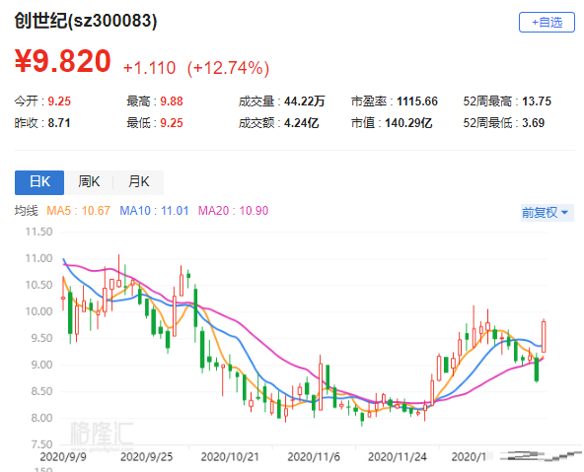Click the current price ¥9.820
This screenshot has height=472, width=584.
click(x=62, y=61)
